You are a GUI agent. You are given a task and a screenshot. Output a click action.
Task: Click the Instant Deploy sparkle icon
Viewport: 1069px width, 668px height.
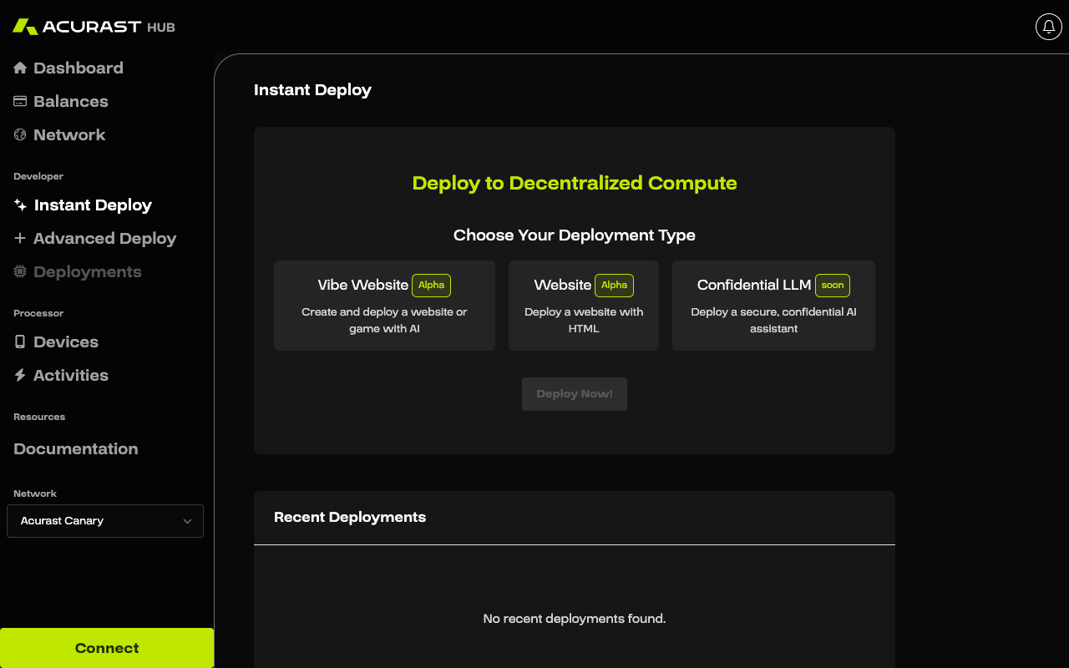(20, 205)
